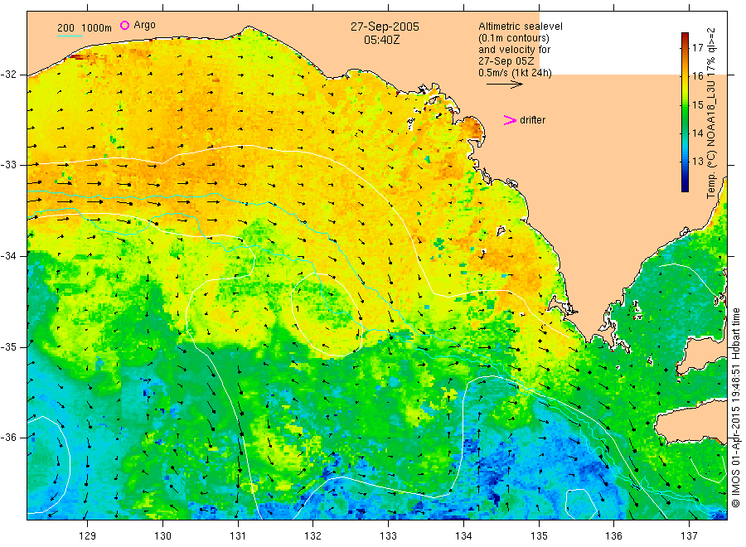Click the 'Altimetric sealevel' legend text
This screenshot has width=746, height=547.
point(521,27)
